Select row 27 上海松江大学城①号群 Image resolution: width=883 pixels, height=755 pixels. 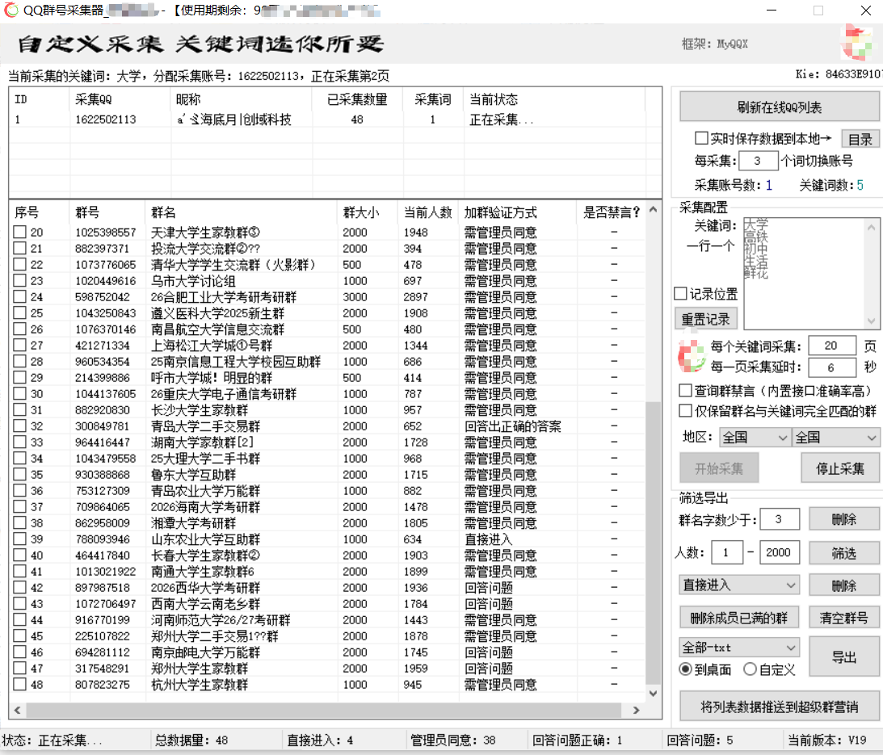point(329,345)
